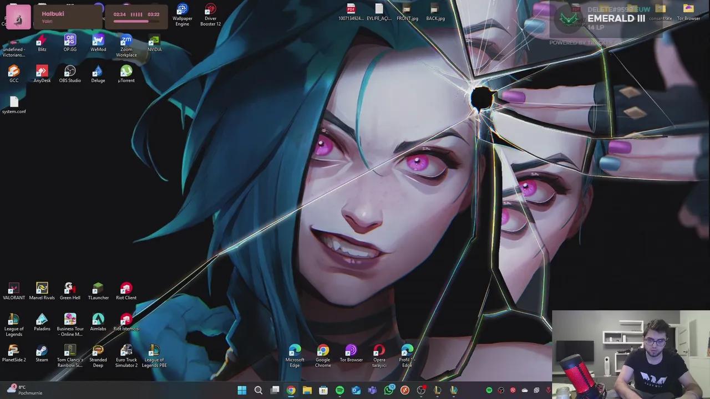Open the top-right Tor Browser folder shortcut
This screenshot has width=710, height=399.
(688, 12)
